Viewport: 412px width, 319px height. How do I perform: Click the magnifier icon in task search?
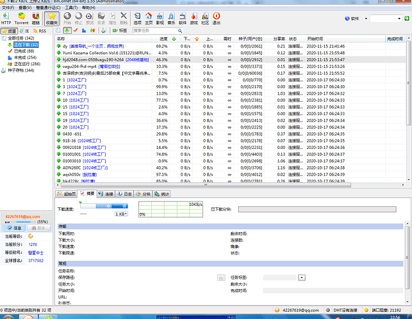coord(180,31)
